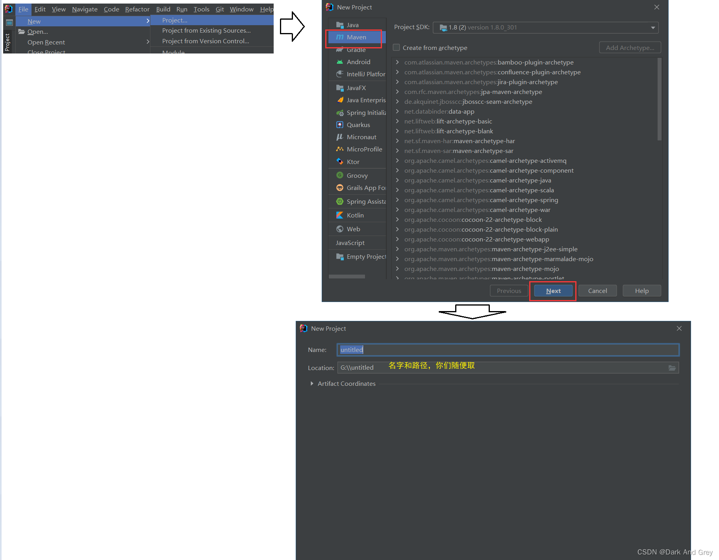Open the Git menu
Viewport: 719px width, 560px height.
(x=220, y=9)
